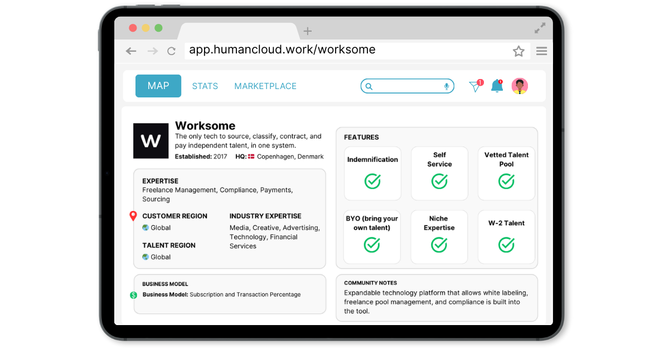Open the user profile avatar
669x349 pixels.
(x=520, y=86)
